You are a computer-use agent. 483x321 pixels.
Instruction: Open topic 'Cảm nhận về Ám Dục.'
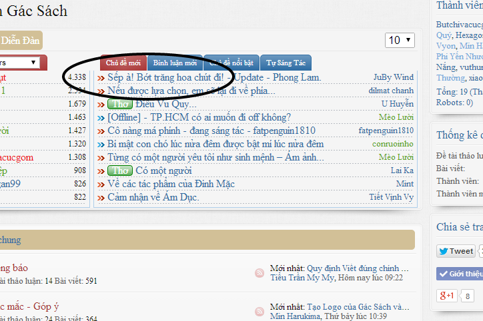[153, 197]
